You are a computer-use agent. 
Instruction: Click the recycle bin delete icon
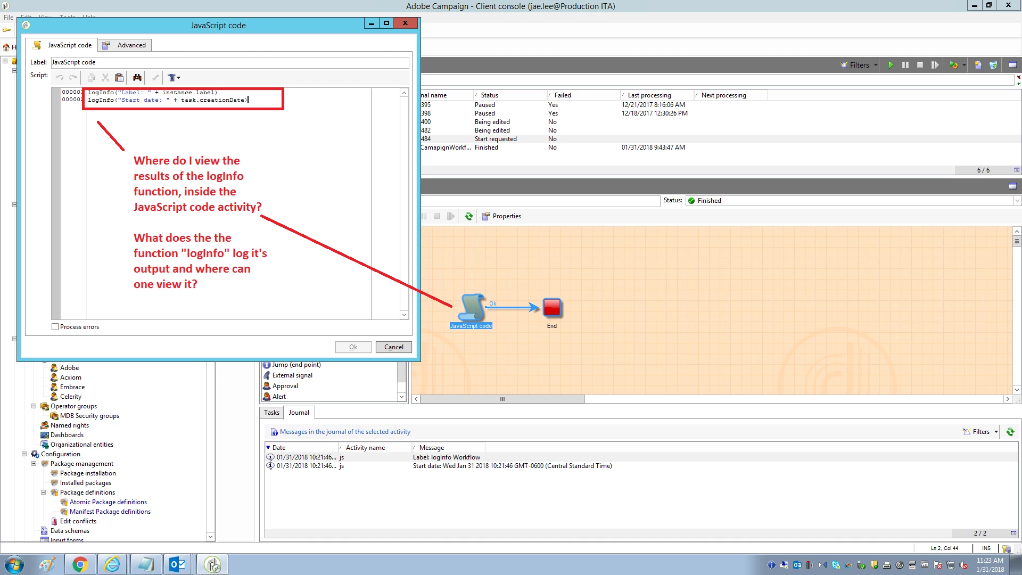pyautogui.click(x=993, y=65)
